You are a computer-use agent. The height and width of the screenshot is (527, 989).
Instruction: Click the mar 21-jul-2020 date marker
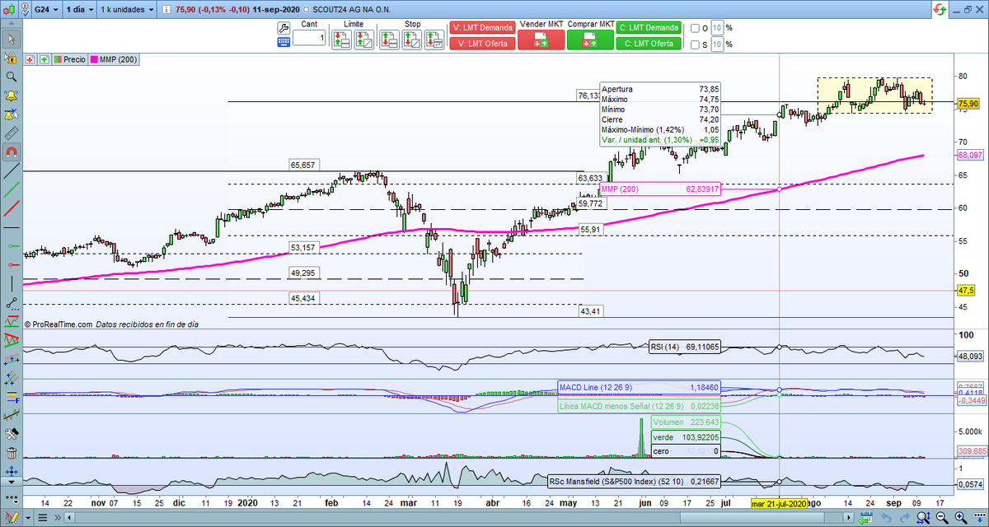pyautogui.click(x=780, y=501)
